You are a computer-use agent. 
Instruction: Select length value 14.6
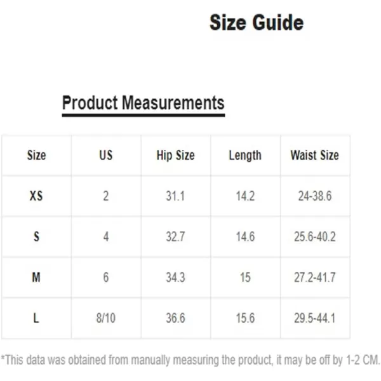point(245,236)
